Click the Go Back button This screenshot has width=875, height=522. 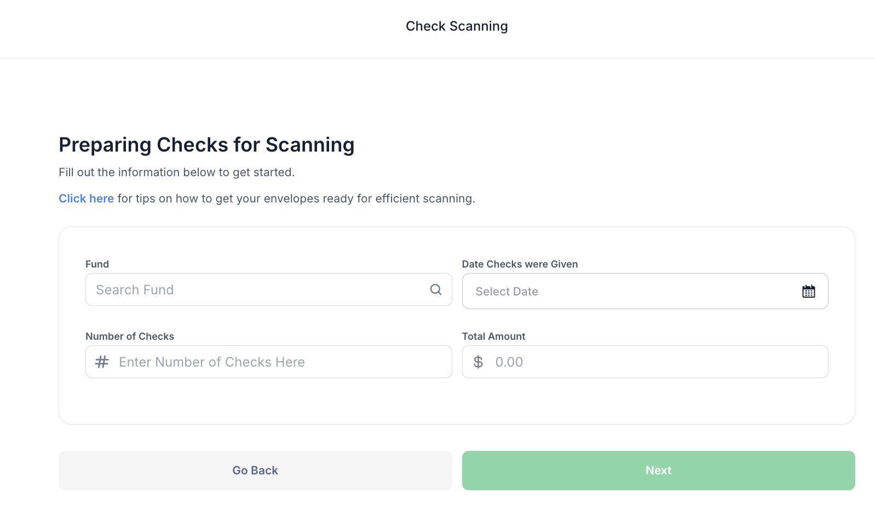pyautogui.click(x=255, y=471)
